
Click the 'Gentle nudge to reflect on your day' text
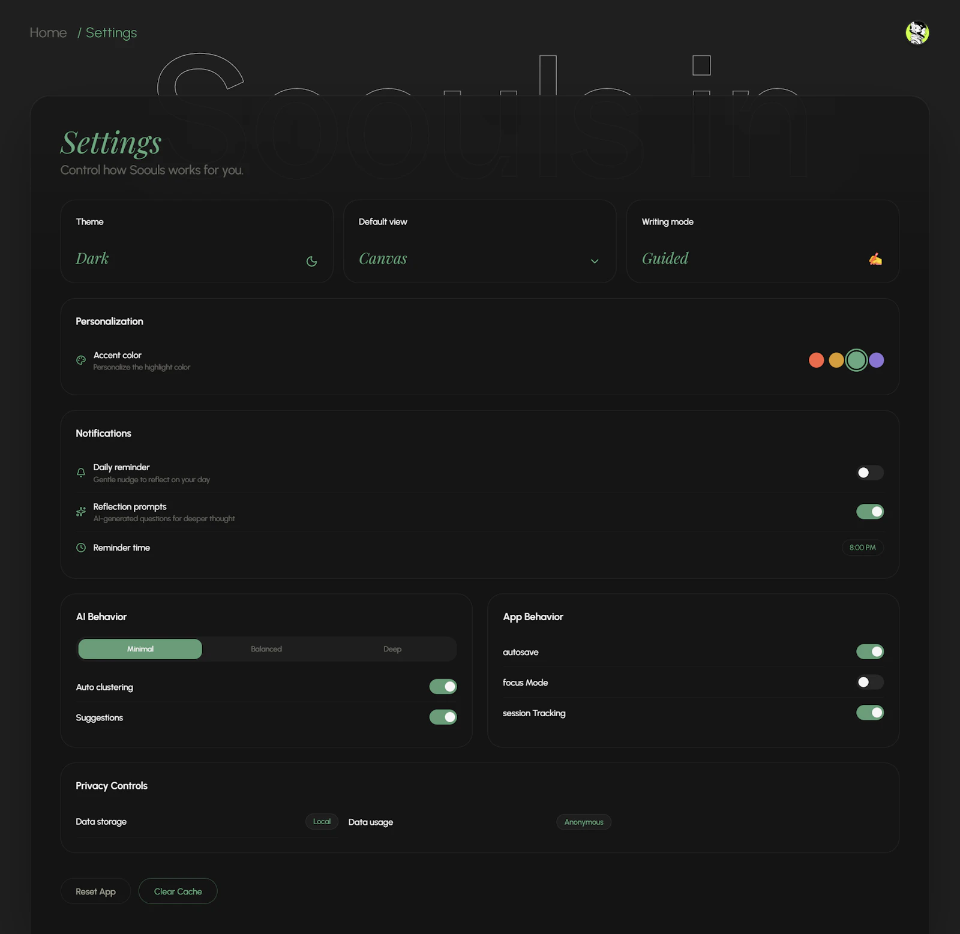click(x=152, y=480)
